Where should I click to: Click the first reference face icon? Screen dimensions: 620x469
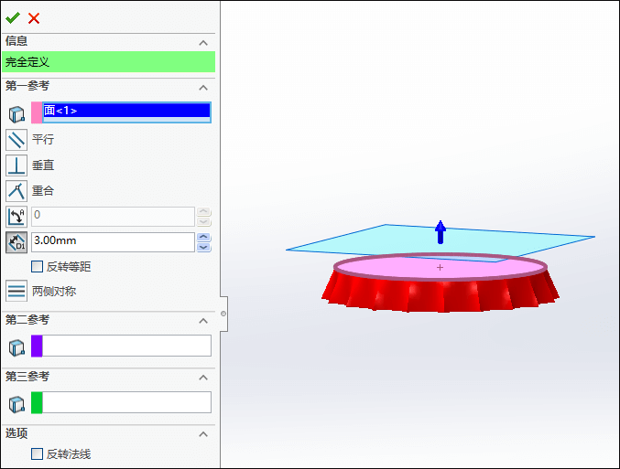pos(16,114)
